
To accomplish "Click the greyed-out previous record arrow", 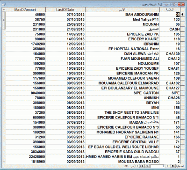I will [x=168, y=166].
